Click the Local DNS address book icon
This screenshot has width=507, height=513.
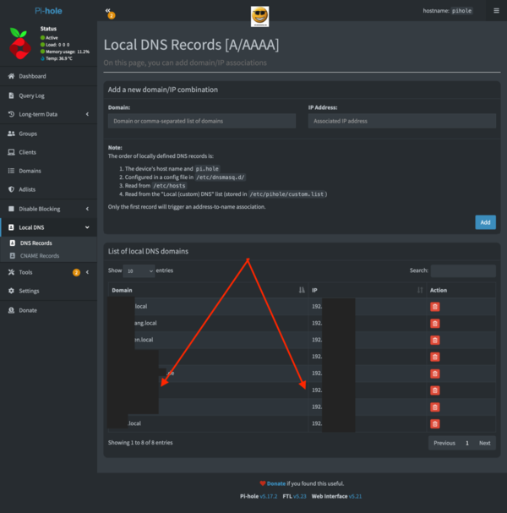coord(12,227)
